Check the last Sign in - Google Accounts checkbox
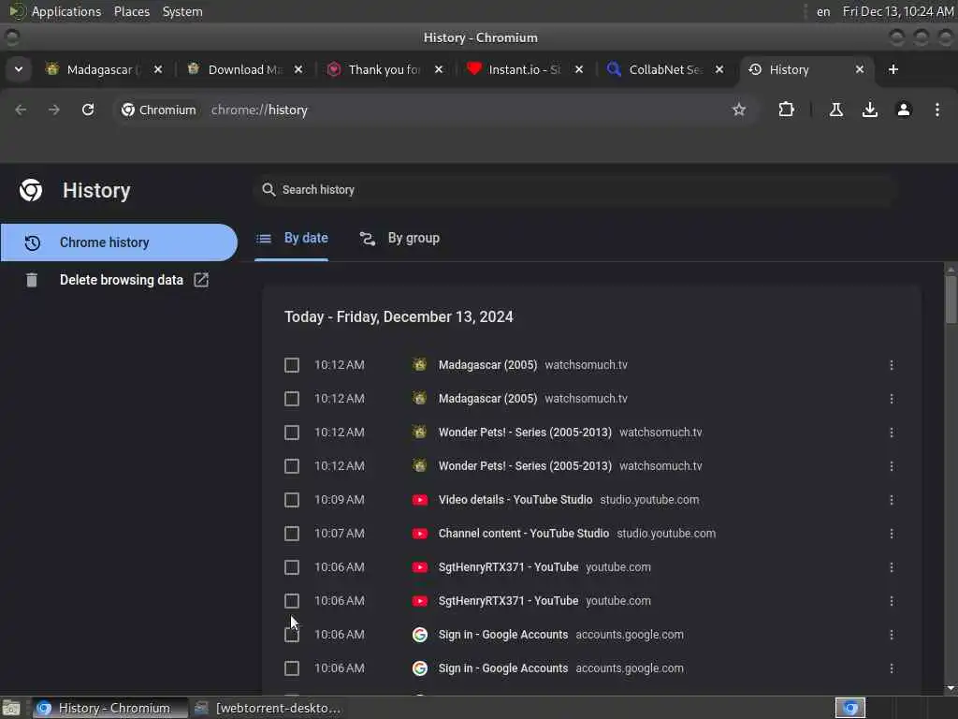958x719 pixels. point(292,668)
